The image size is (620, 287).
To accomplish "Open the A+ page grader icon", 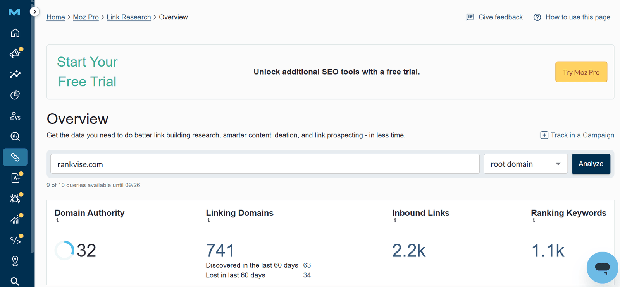I will pos(15,178).
